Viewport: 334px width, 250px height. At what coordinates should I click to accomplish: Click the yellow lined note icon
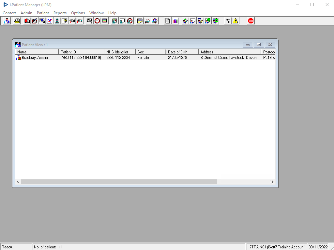point(140,21)
